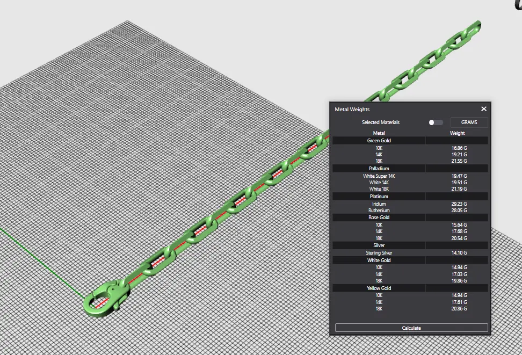Click the 21.55 G weight value
This screenshot has height=355, width=522.
(x=459, y=161)
